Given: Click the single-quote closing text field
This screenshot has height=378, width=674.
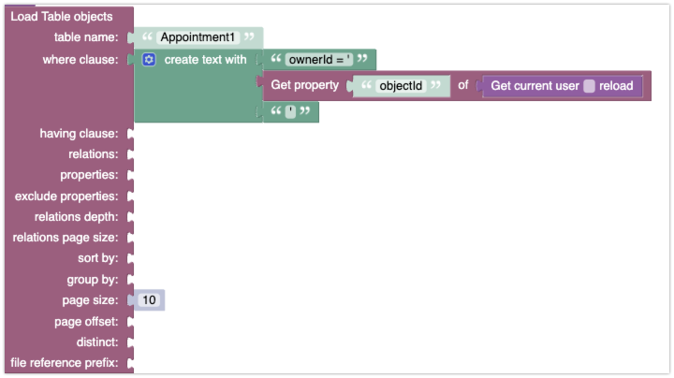Looking at the screenshot, I should (x=290, y=111).
